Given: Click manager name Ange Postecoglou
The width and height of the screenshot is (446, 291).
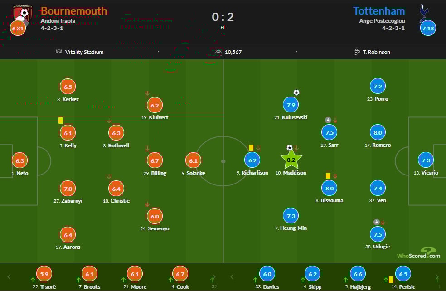Looking at the screenshot, I should click(382, 21).
